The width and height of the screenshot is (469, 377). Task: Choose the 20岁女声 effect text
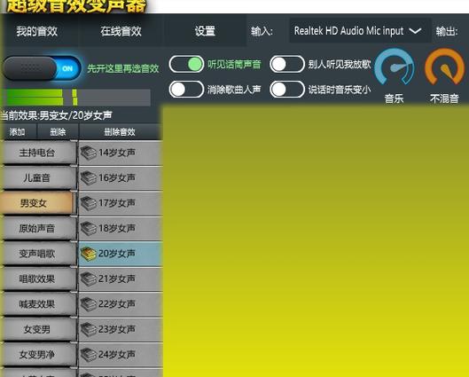[x=117, y=254]
